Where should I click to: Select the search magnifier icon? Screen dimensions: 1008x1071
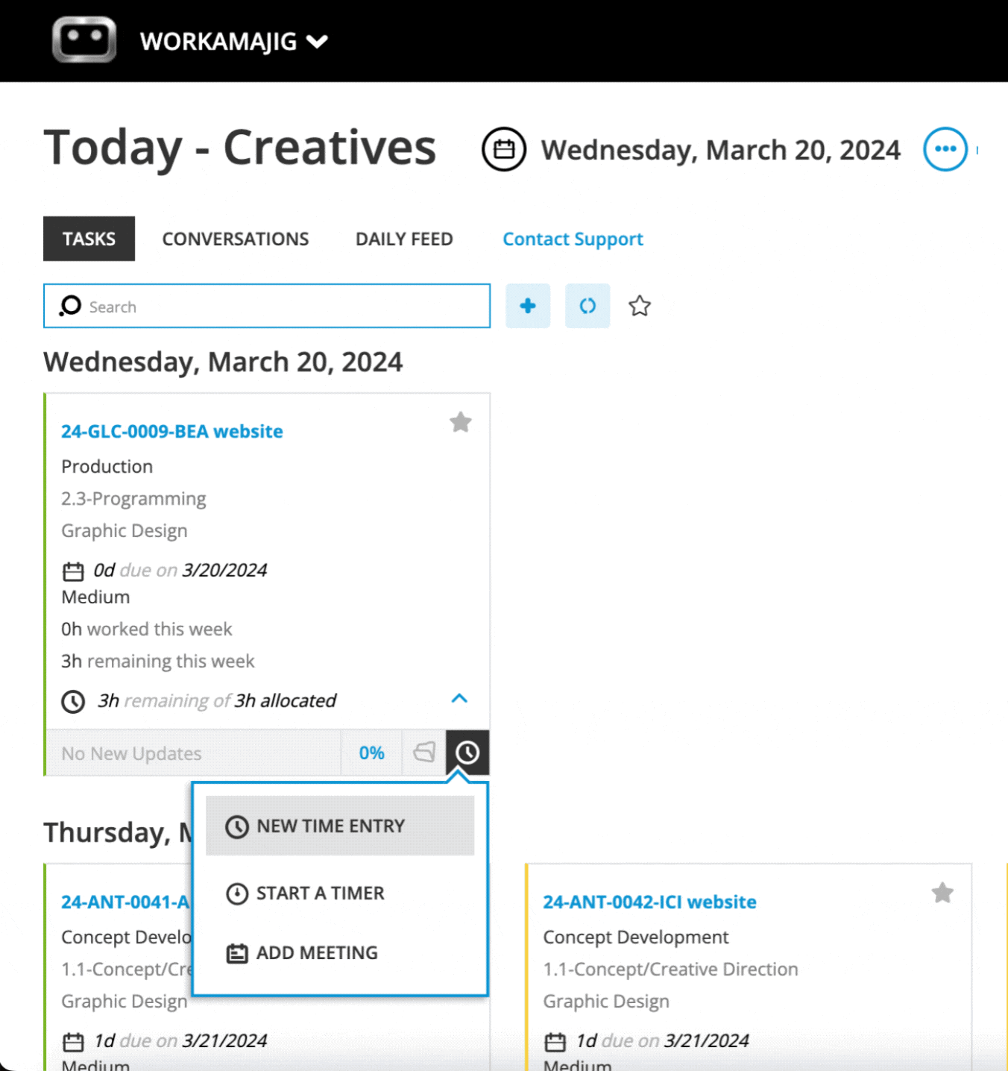tap(69, 306)
